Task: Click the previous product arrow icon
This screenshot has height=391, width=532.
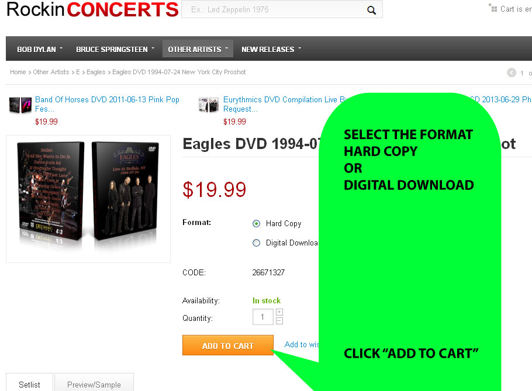Action: 512,72
